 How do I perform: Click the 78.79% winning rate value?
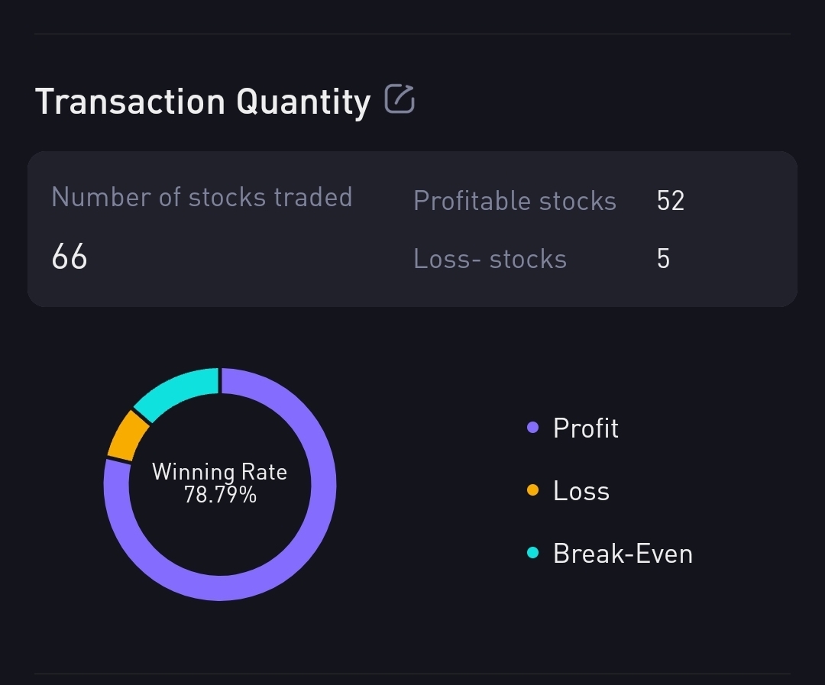point(220,495)
